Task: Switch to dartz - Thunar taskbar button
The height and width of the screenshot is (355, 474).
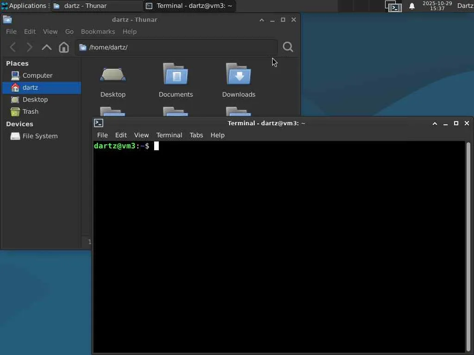Action: [96, 6]
